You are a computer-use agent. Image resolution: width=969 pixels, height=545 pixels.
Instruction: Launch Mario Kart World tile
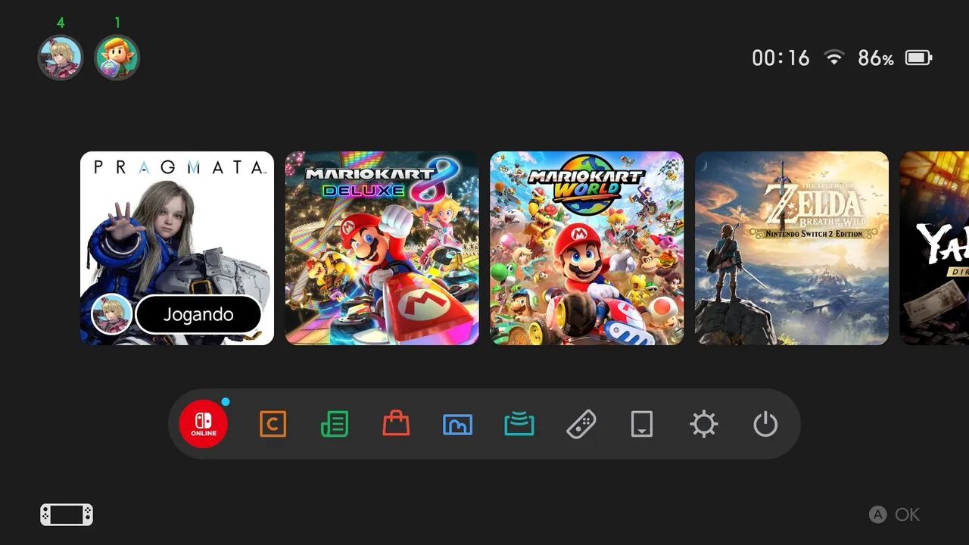click(x=587, y=248)
